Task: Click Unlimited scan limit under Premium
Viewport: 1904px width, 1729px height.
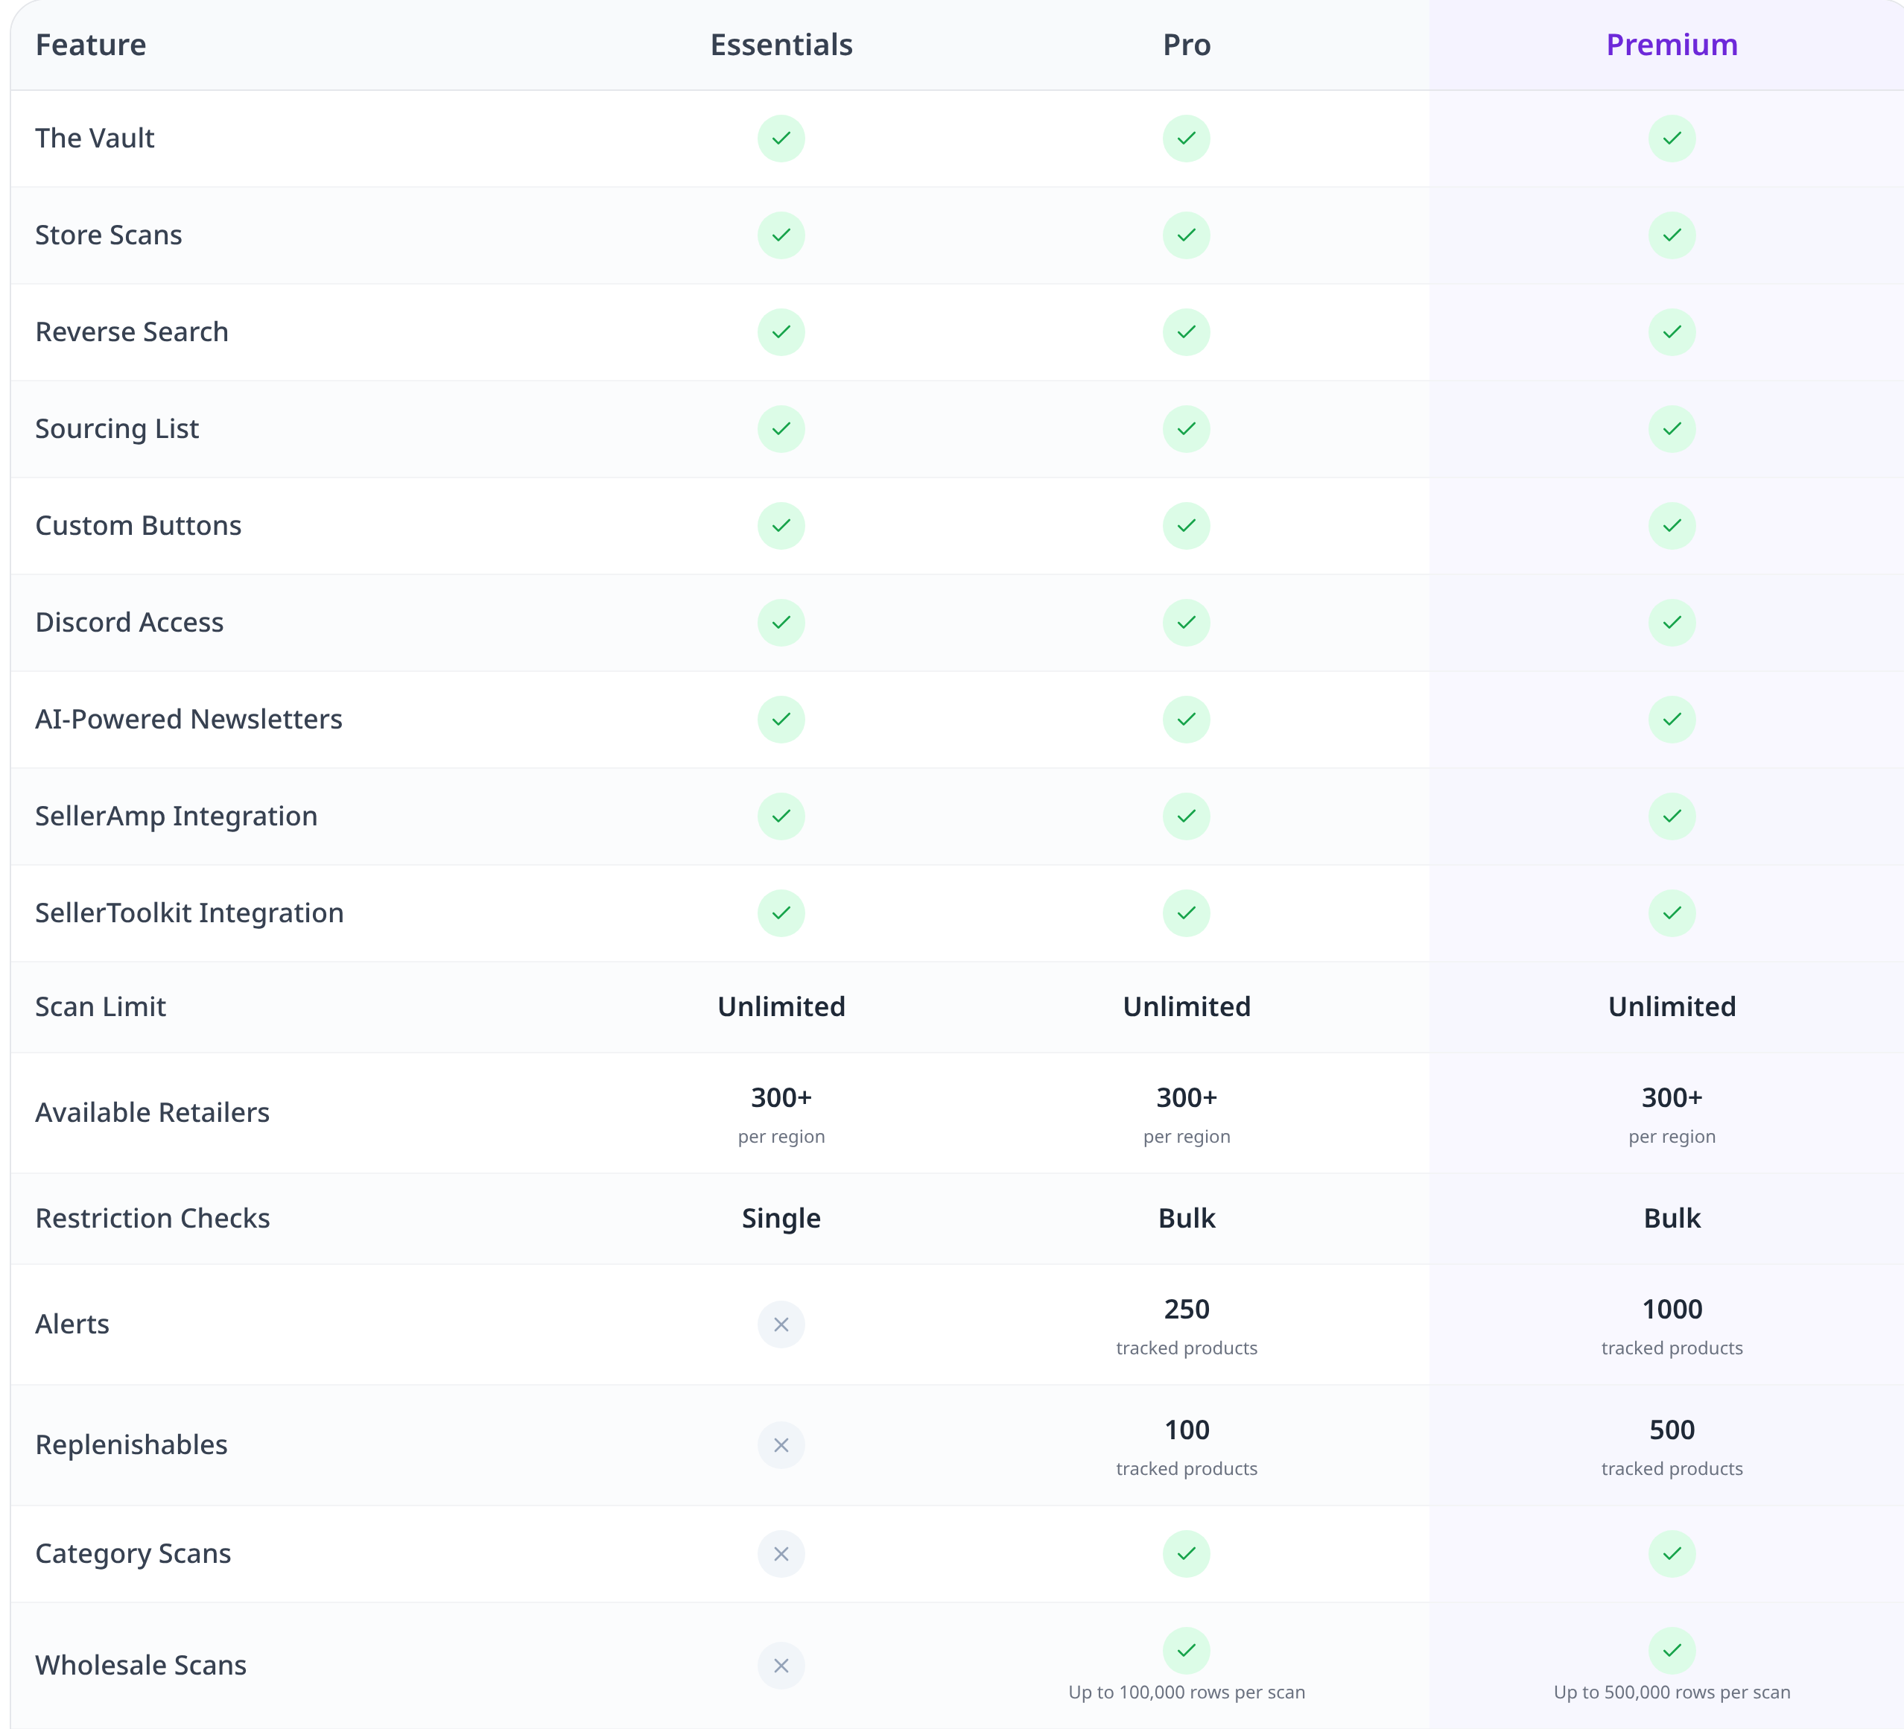Action: point(1672,1006)
